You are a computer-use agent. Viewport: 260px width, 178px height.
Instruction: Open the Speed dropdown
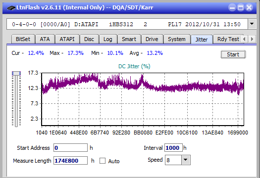tap(186, 160)
